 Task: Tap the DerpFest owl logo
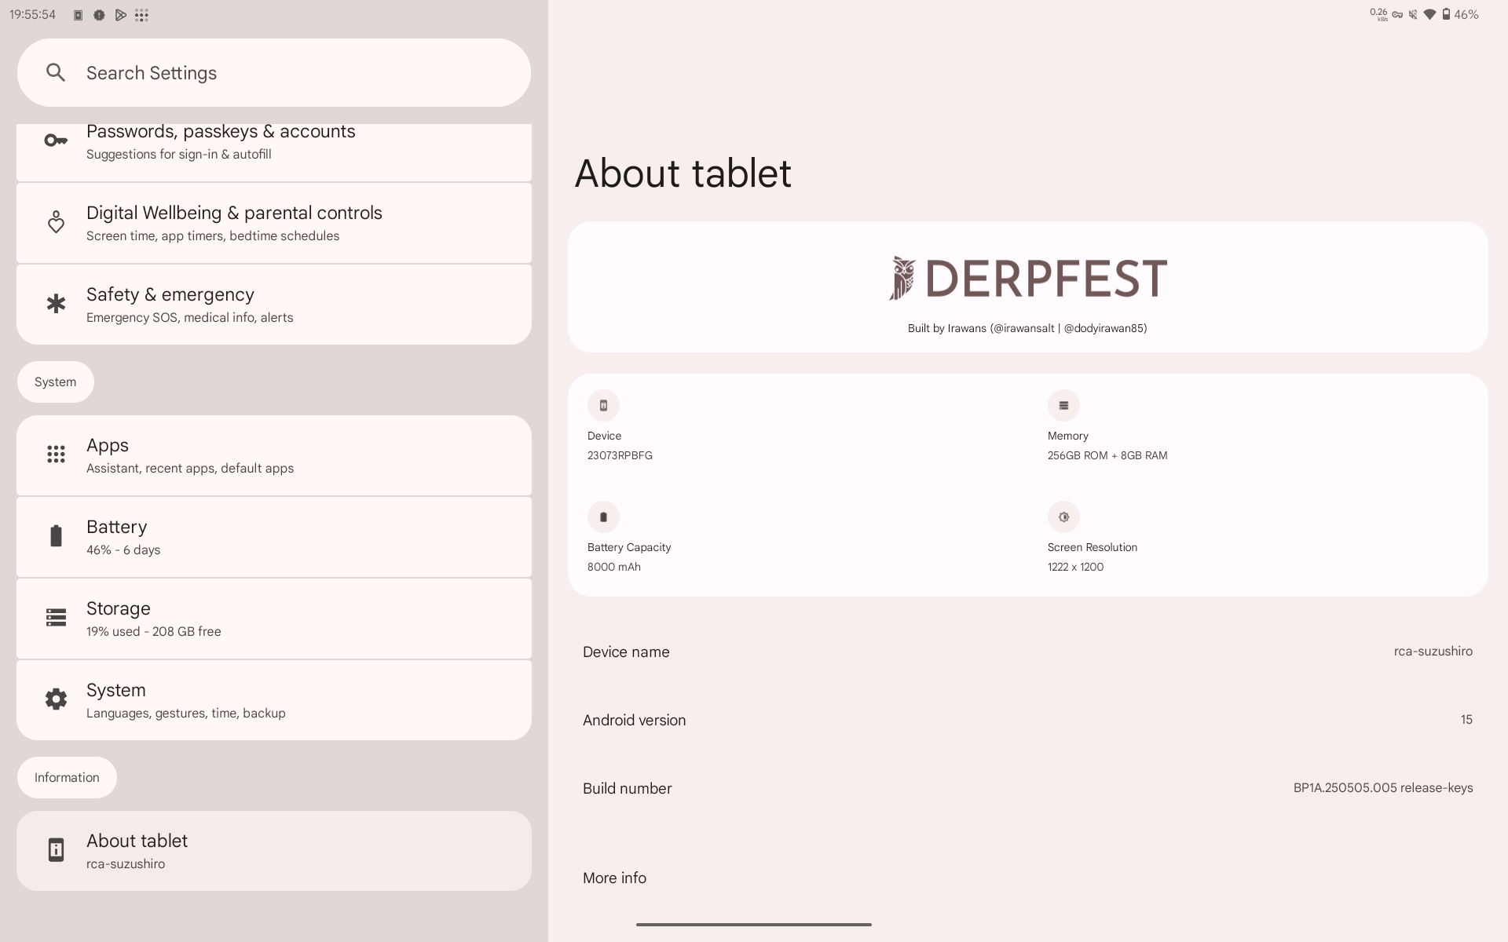pos(903,279)
